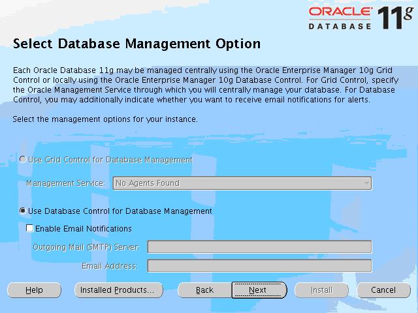Proceed with the Next button
Image resolution: width=418 pixels, height=313 pixels.
tap(259, 290)
